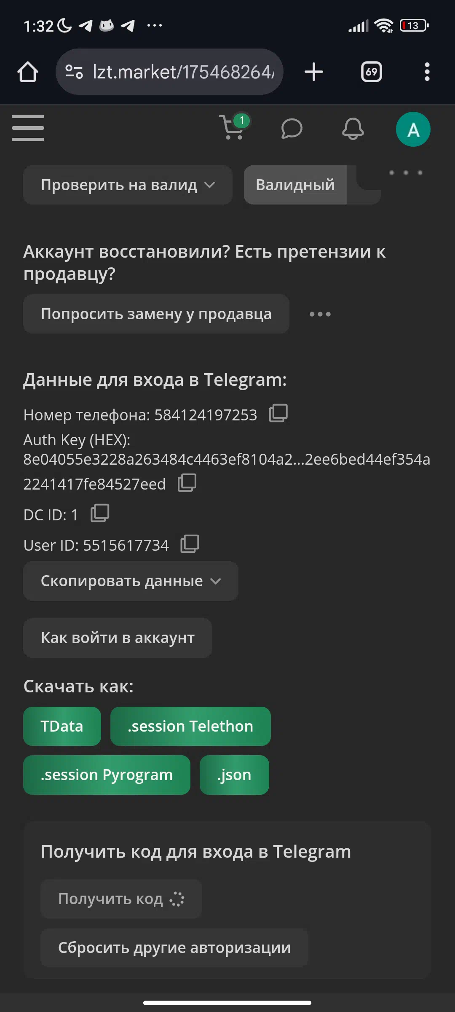Click Попросить замену у продавца button
Image resolution: width=455 pixels, height=1012 pixels.
(156, 314)
